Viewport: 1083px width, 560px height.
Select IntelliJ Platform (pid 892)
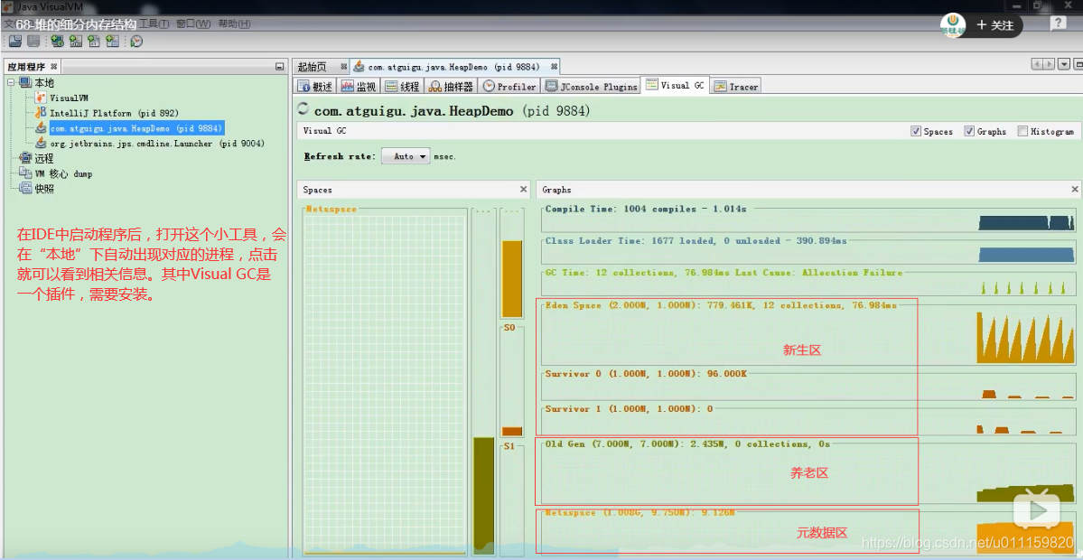click(x=114, y=113)
